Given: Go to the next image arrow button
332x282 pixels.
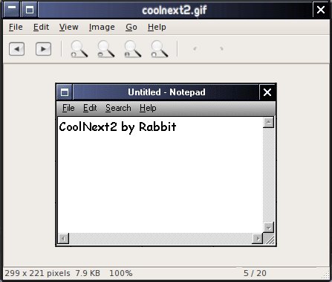Looking at the screenshot, I should coord(43,49).
